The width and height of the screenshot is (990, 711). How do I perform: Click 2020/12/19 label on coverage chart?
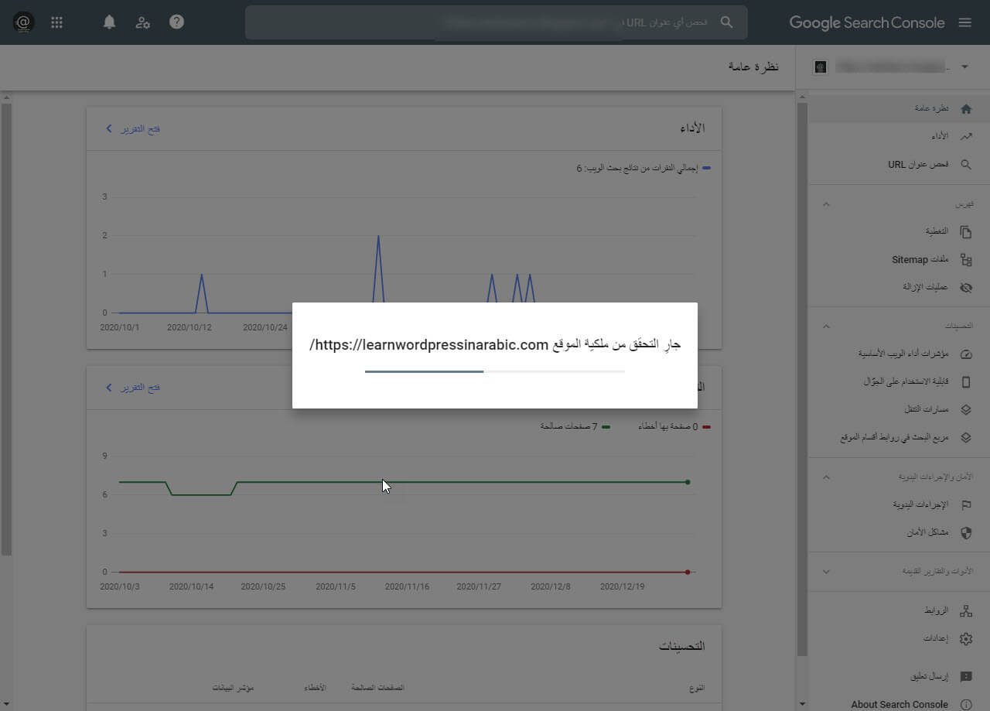[623, 586]
